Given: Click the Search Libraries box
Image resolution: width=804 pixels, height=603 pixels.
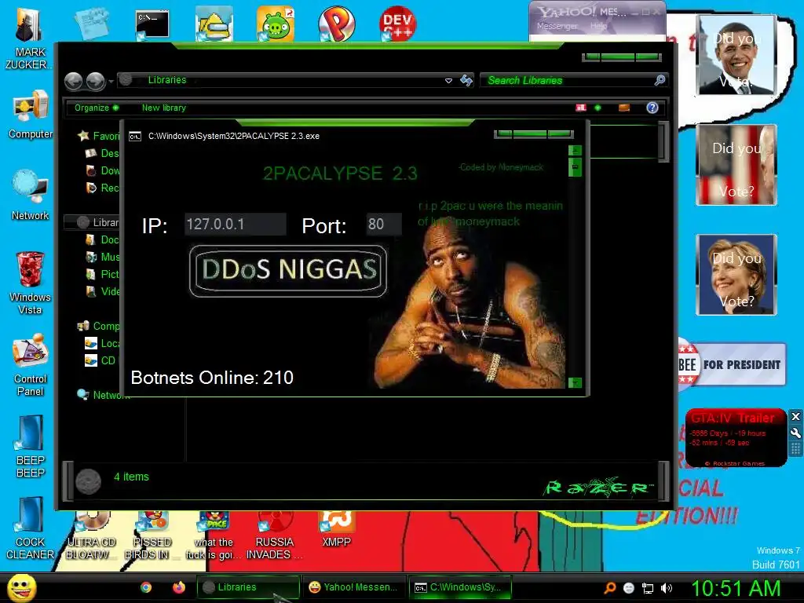Looking at the screenshot, I should click(568, 81).
